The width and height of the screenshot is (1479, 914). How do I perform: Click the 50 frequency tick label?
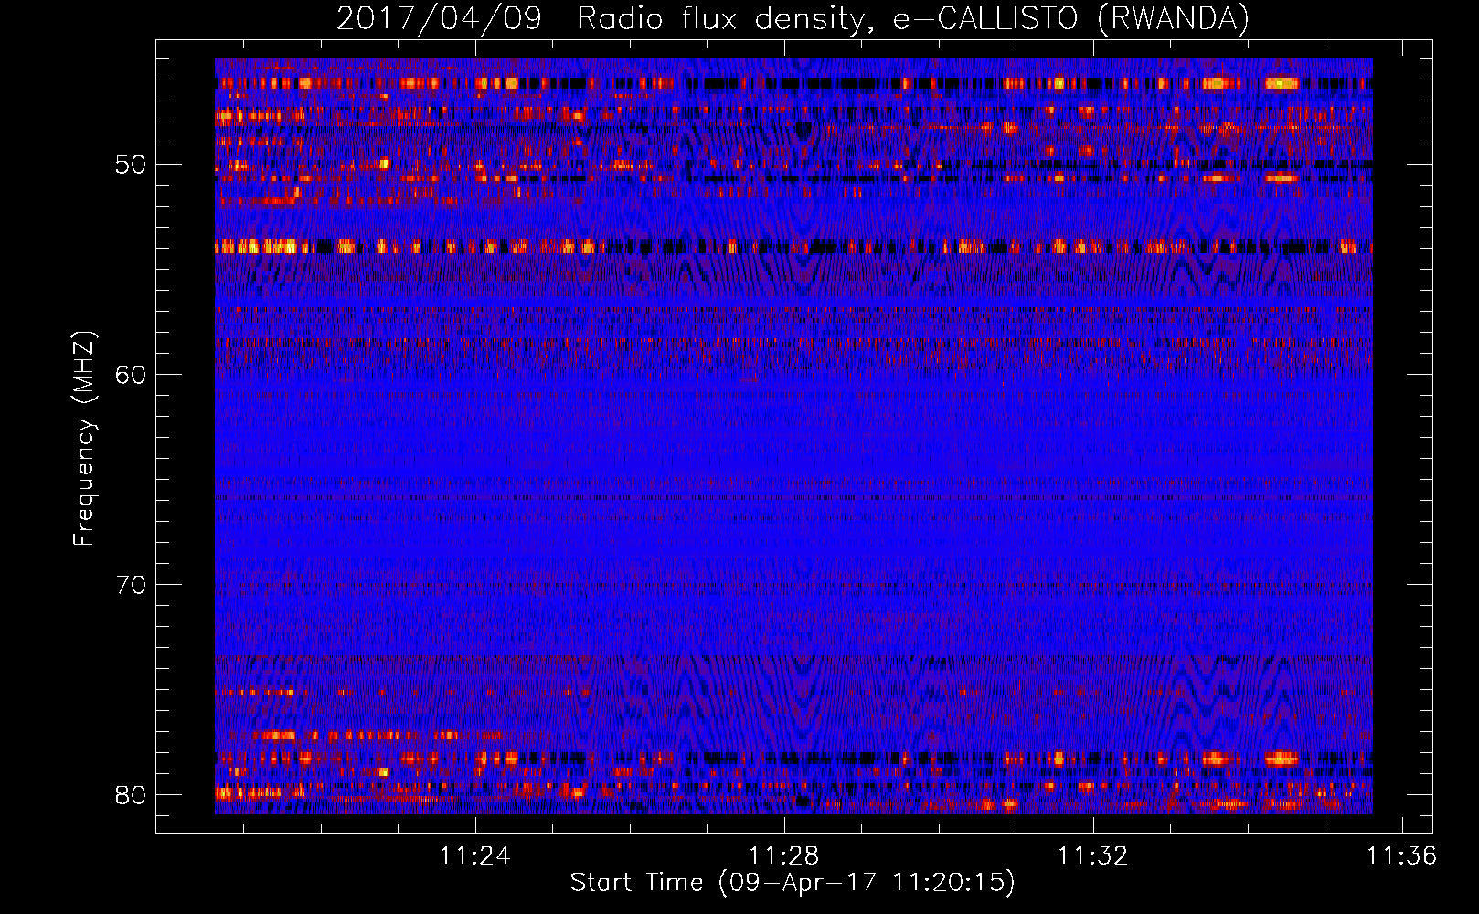[131, 165]
